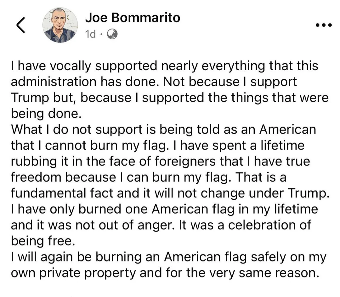Click the final line "own private property"
This screenshot has width=340, height=297.
coord(163,272)
